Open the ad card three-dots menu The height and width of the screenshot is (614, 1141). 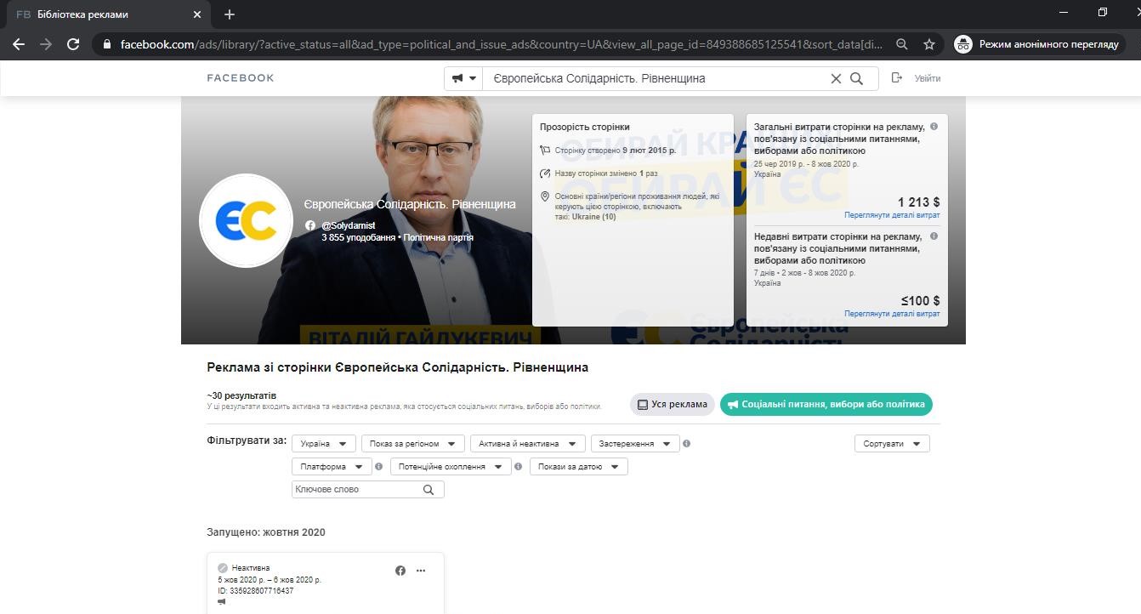click(421, 571)
